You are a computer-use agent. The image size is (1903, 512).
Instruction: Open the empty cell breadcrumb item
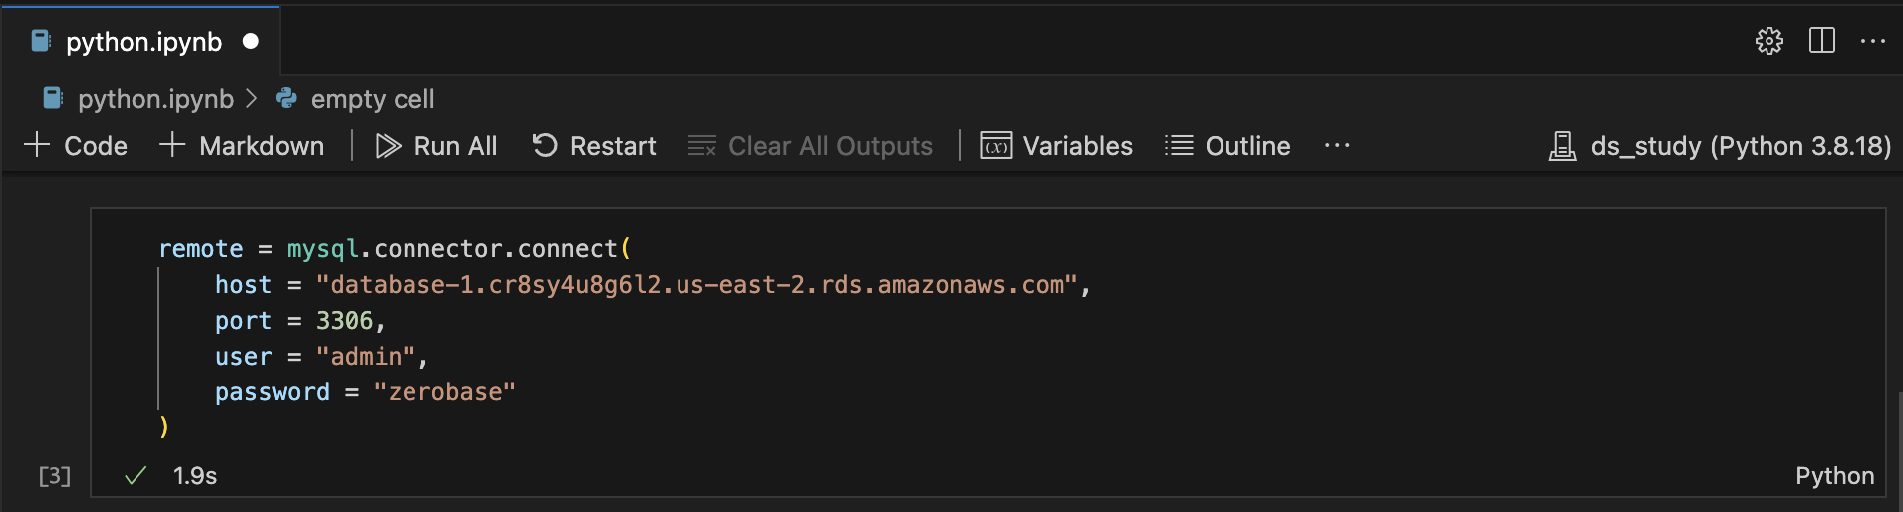click(372, 99)
